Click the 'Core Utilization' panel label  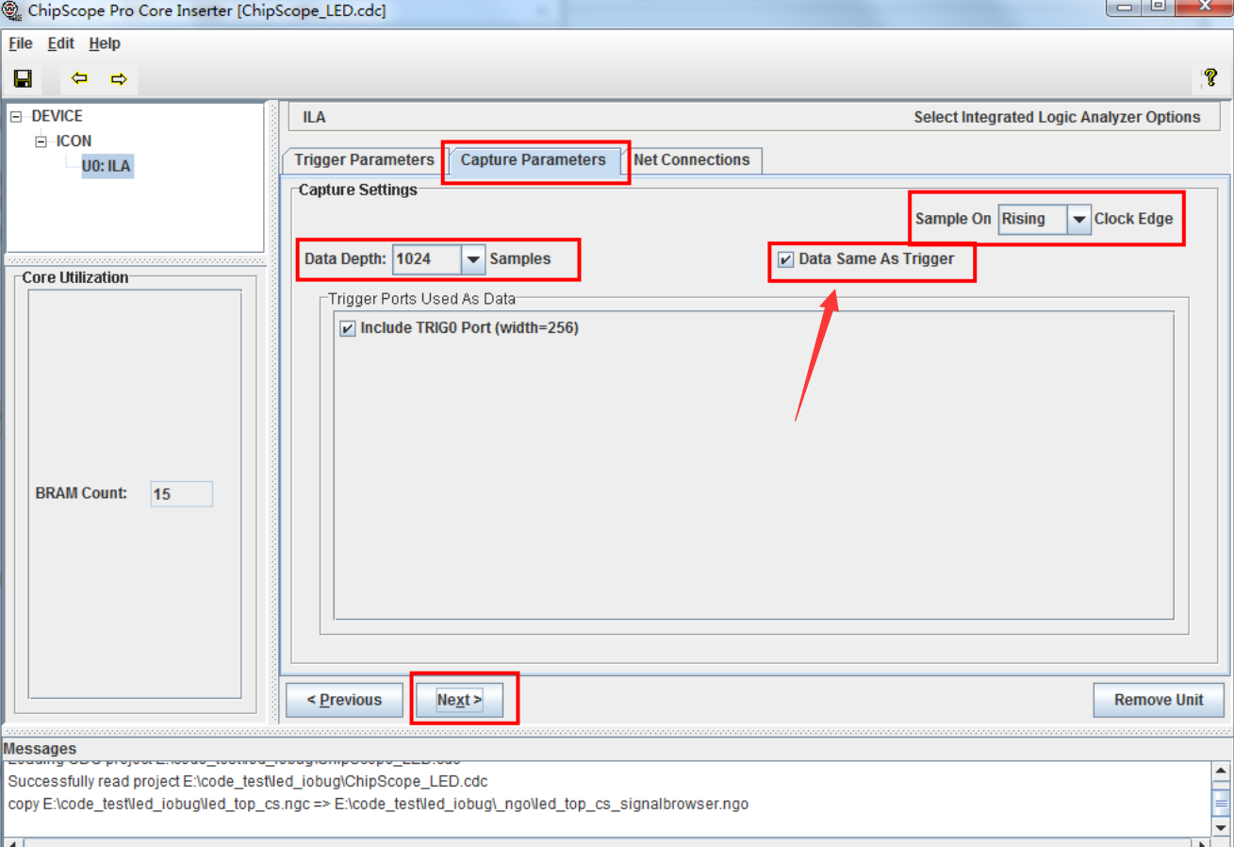(75, 278)
